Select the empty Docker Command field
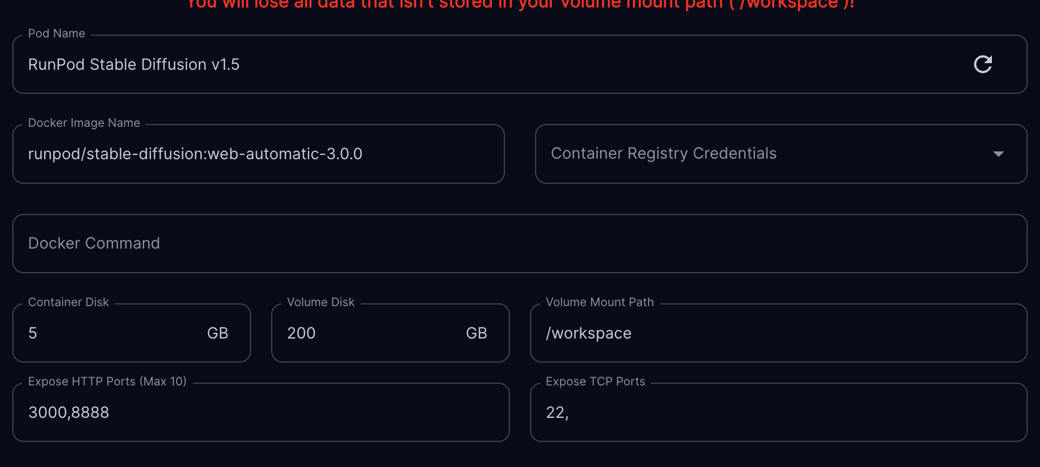This screenshot has height=467, width=1040. click(x=519, y=244)
